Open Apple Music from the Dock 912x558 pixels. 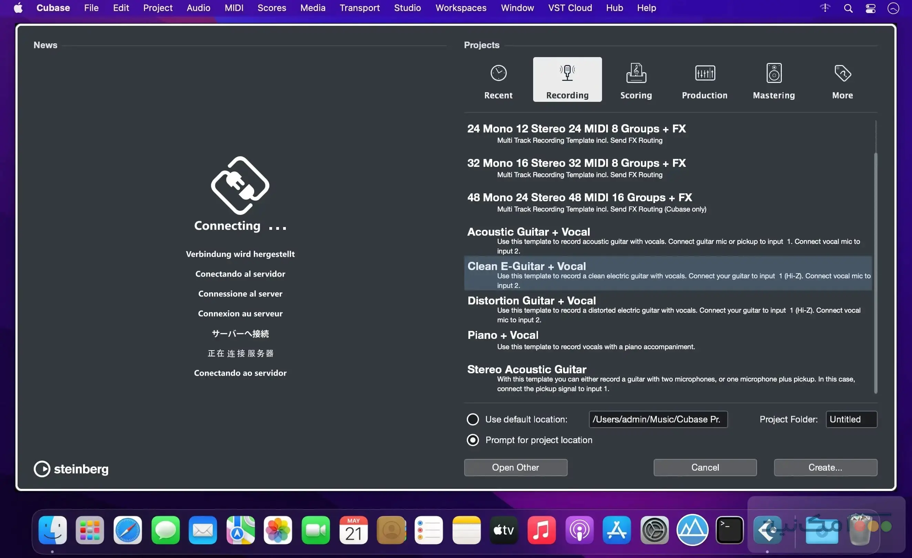tap(541, 530)
